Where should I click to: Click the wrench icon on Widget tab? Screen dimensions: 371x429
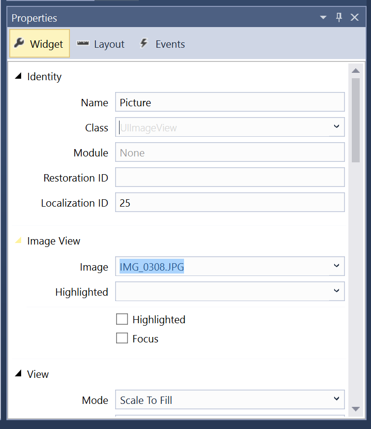pos(19,43)
